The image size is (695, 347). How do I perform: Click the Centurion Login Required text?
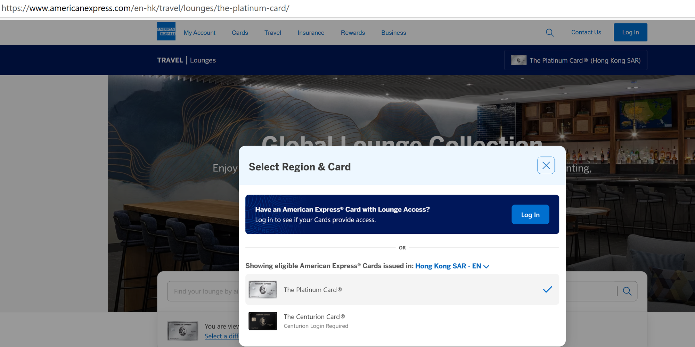pyautogui.click(x=316, y=326)
